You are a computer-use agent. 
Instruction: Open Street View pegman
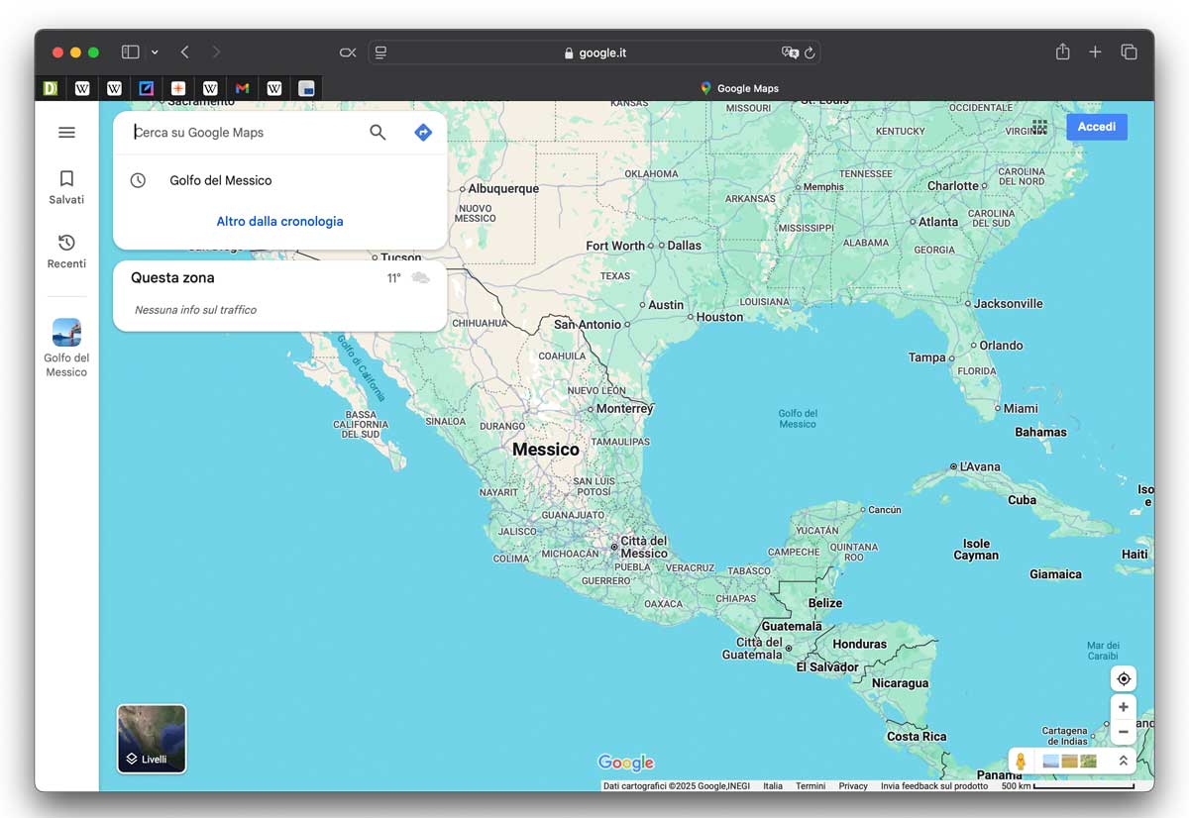point(1021,761)
